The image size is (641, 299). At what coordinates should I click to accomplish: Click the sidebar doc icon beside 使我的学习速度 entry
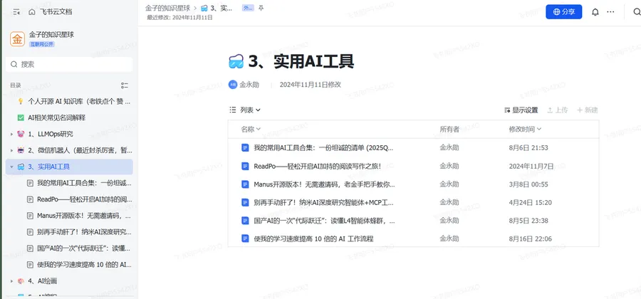pyautogui.click(x=30, y=265)
